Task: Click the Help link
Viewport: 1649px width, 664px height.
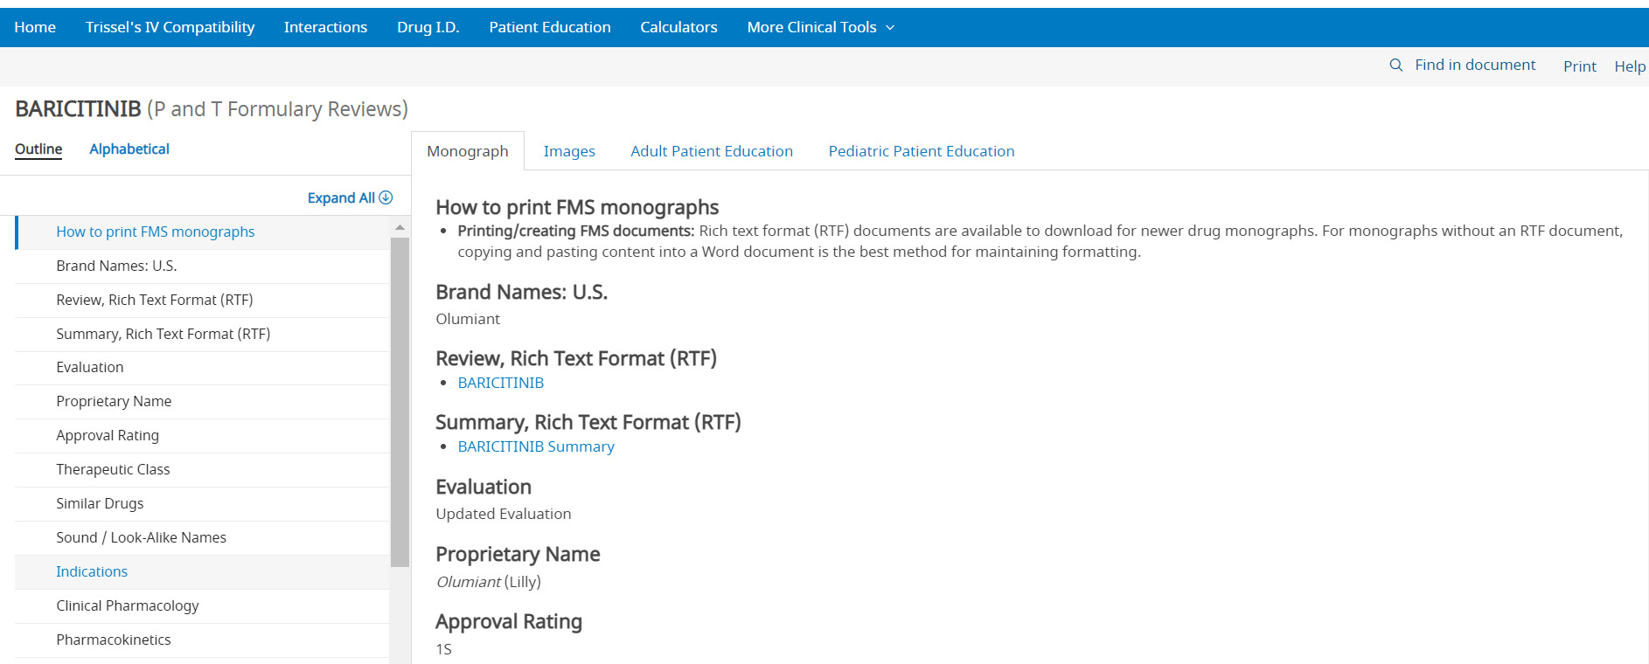Action: (1630, 66)
